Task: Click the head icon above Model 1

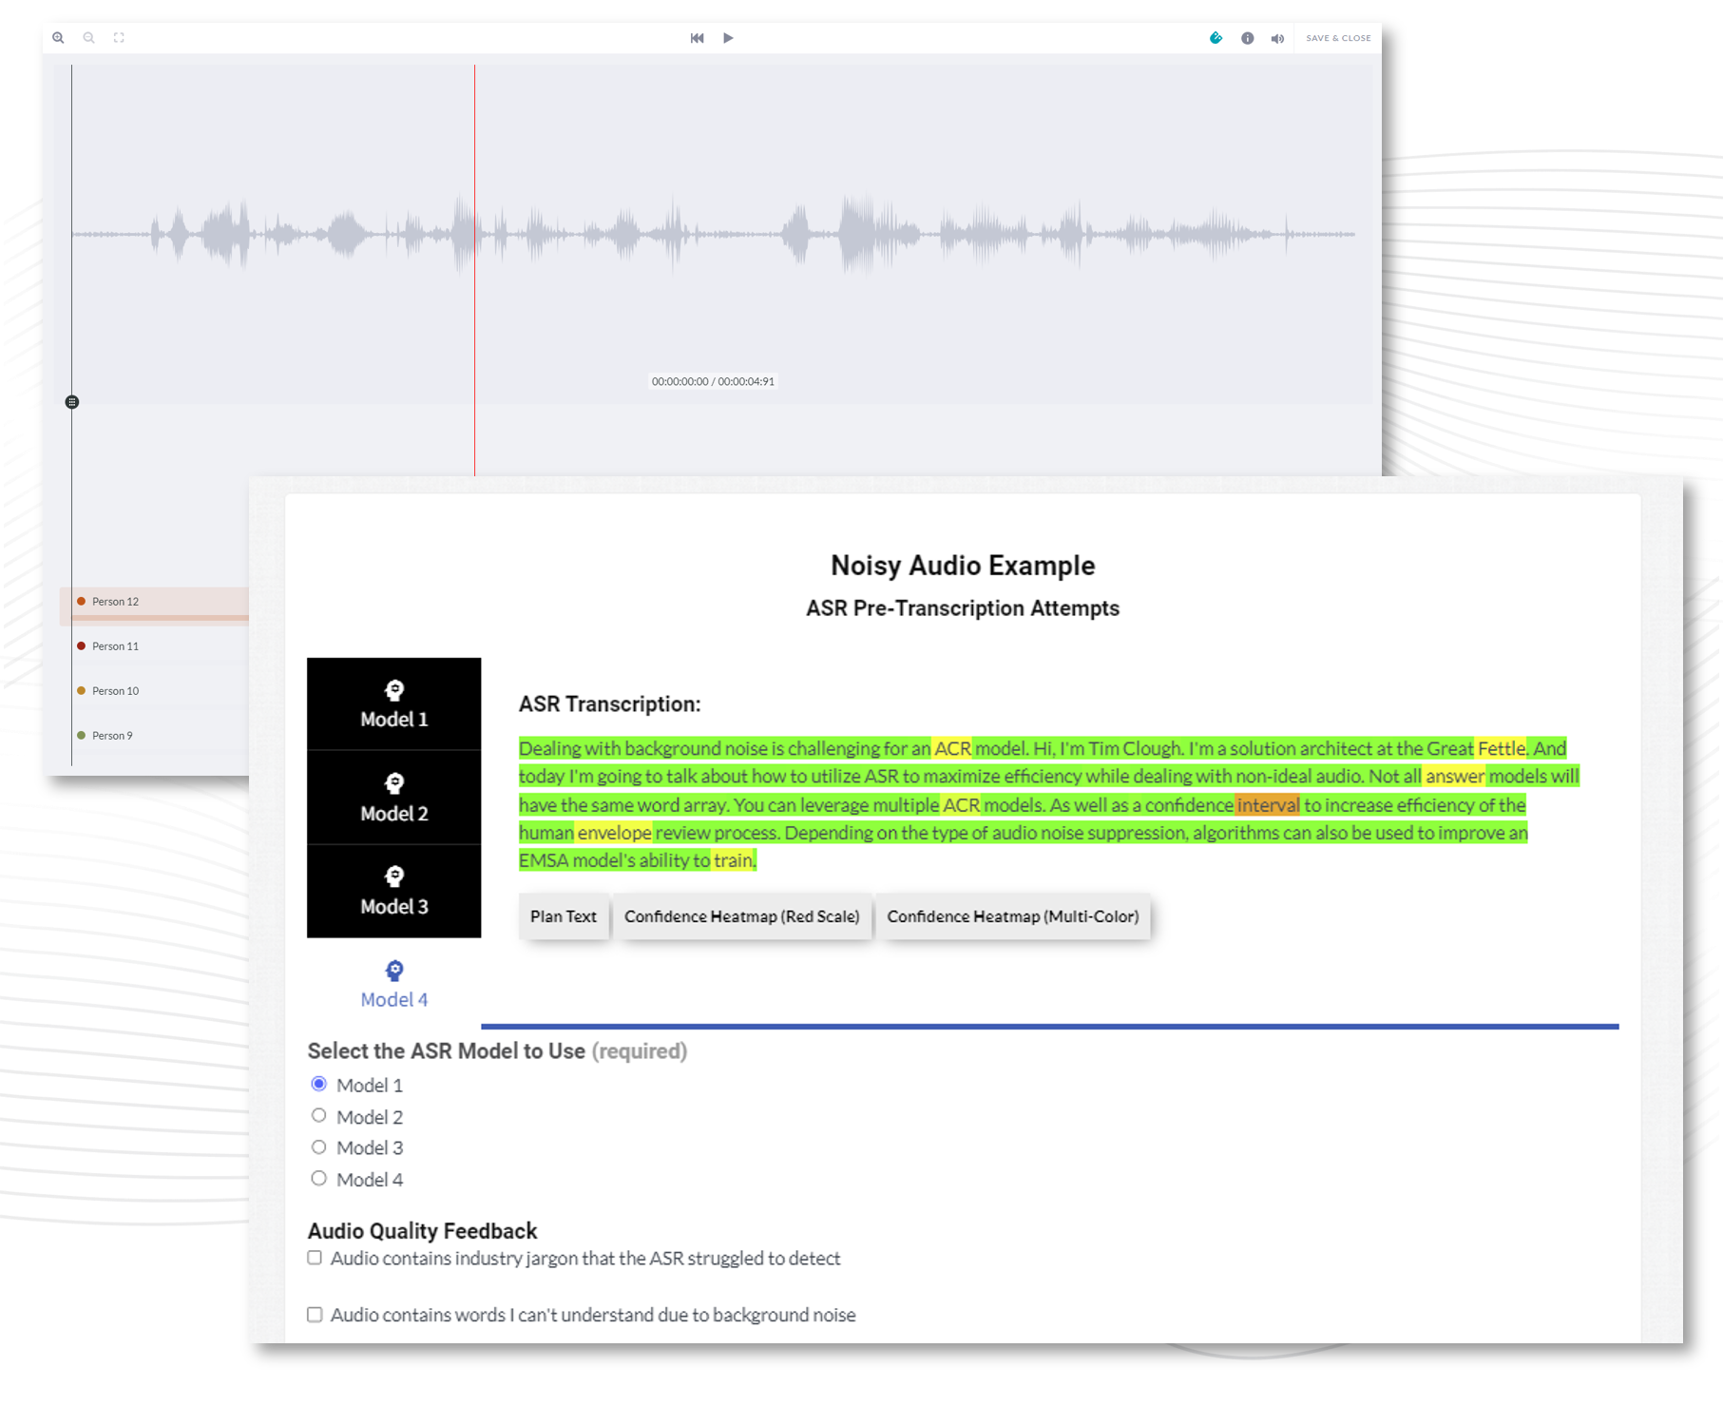Action: [393, 690]
